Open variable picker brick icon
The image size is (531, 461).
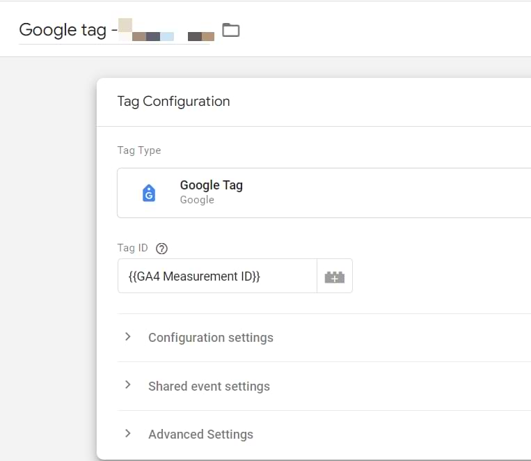pos(335,276)
